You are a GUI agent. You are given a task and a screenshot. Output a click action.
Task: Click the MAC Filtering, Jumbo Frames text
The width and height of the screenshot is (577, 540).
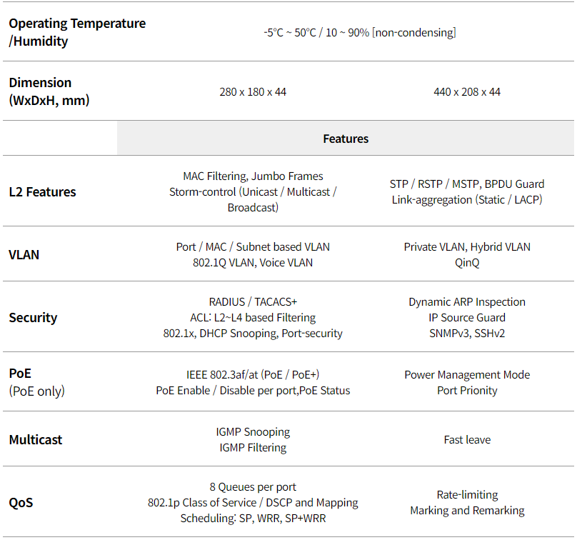(253, 176)
